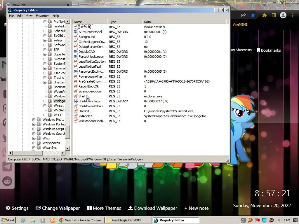Select the ShutdownFlags DWORD icon
Viewport: 299px width, 224px height.
pos(76,101)
